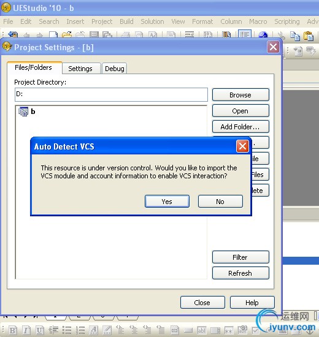Image resolution: width=319 pixels, height=337 pixels.
Task: Click the save all files icon
Action: (x=107, y=34)
